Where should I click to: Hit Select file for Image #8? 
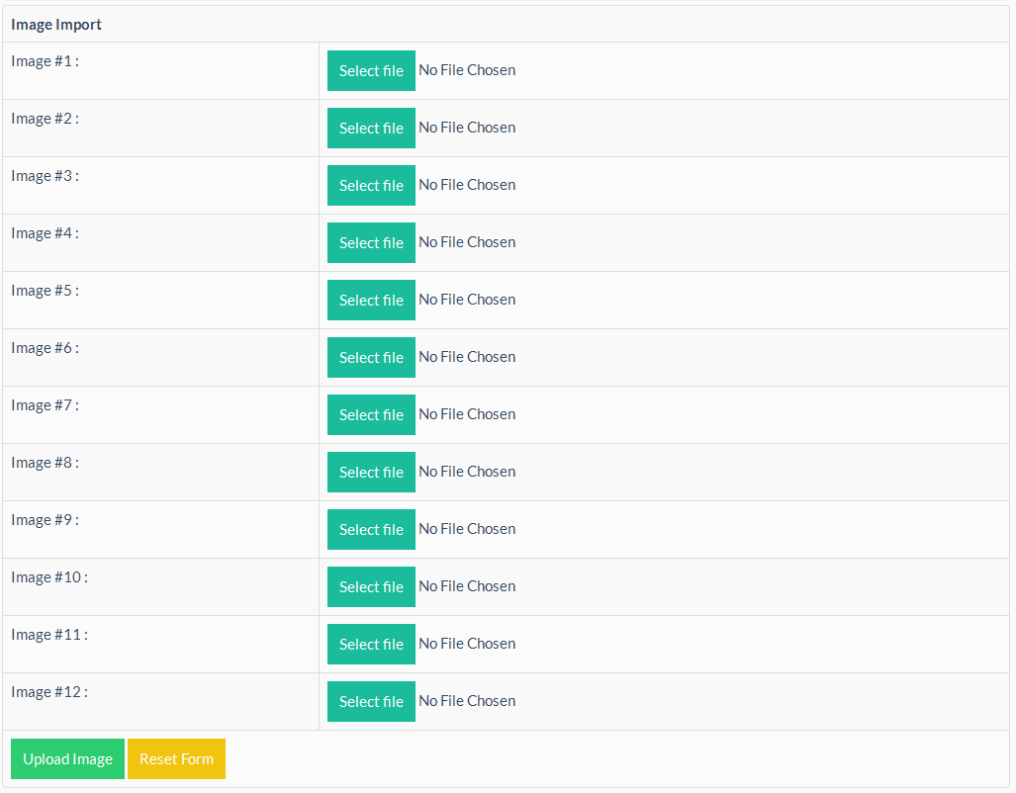(x=371, y=473)
